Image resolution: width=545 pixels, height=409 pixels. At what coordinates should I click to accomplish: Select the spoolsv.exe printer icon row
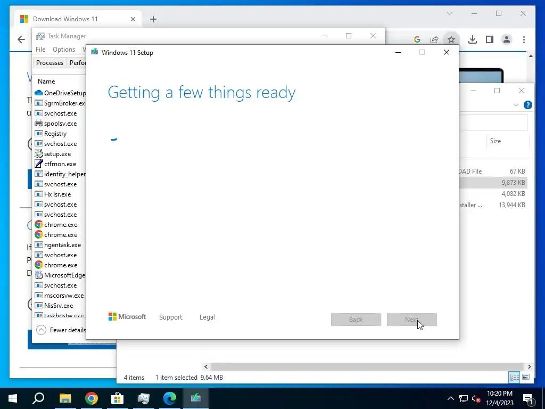point(60,123)
